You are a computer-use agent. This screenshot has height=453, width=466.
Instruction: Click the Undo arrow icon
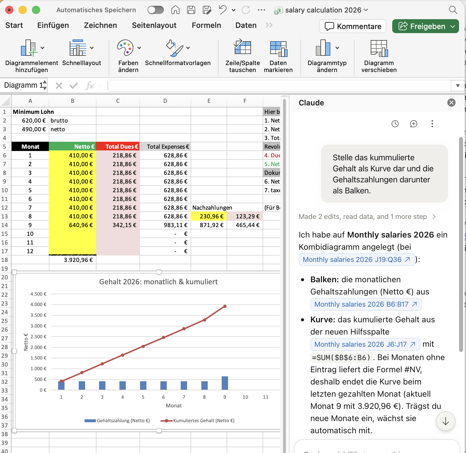pos(223,10)
